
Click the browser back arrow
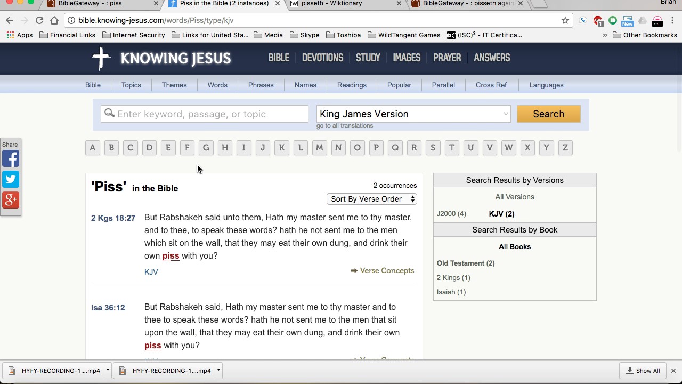10,20
